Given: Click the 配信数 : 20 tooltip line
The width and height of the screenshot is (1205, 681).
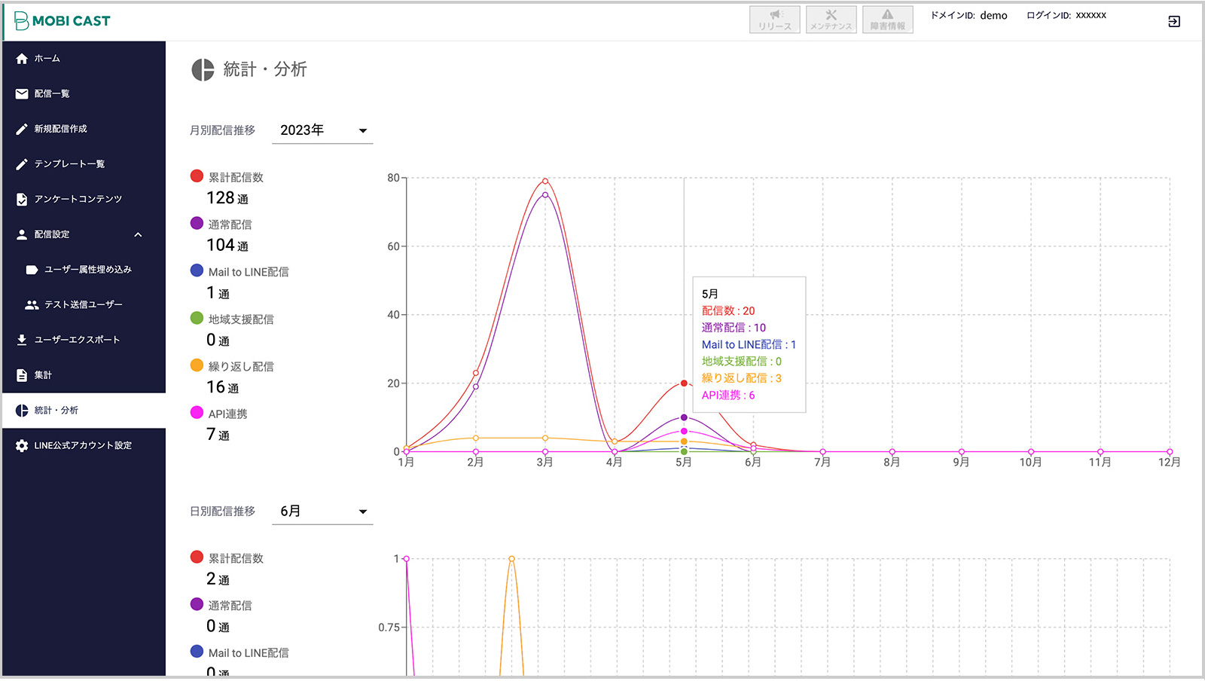Looking at the screenshot, I should pyautogui.click(x=728, y=311).
